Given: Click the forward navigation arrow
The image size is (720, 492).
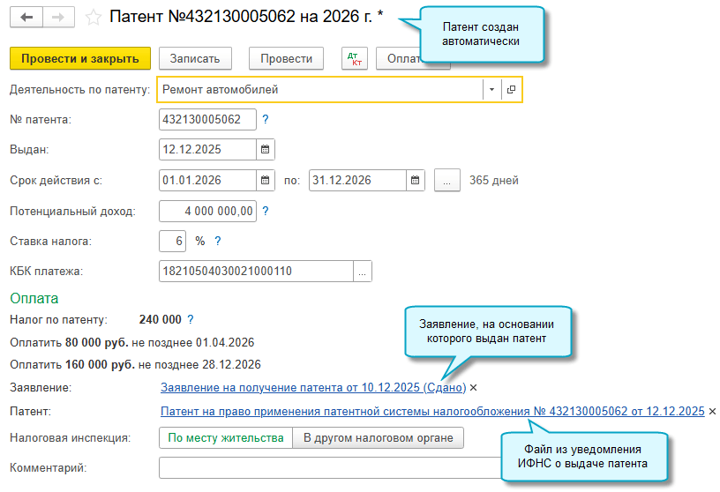Looking at the screenshot, I should [x=58, y=18].
